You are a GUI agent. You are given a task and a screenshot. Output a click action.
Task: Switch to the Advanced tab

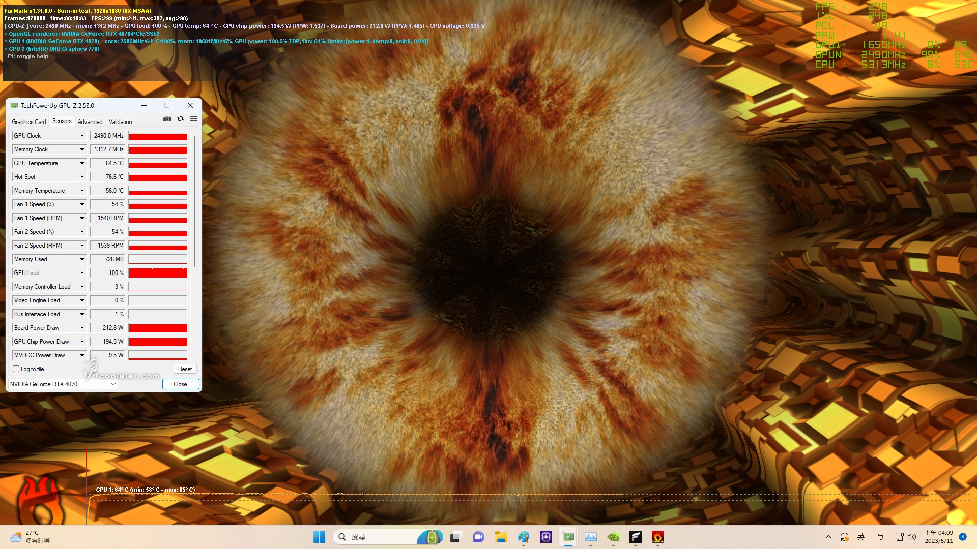pyautogui.click(x=90, y=122)
